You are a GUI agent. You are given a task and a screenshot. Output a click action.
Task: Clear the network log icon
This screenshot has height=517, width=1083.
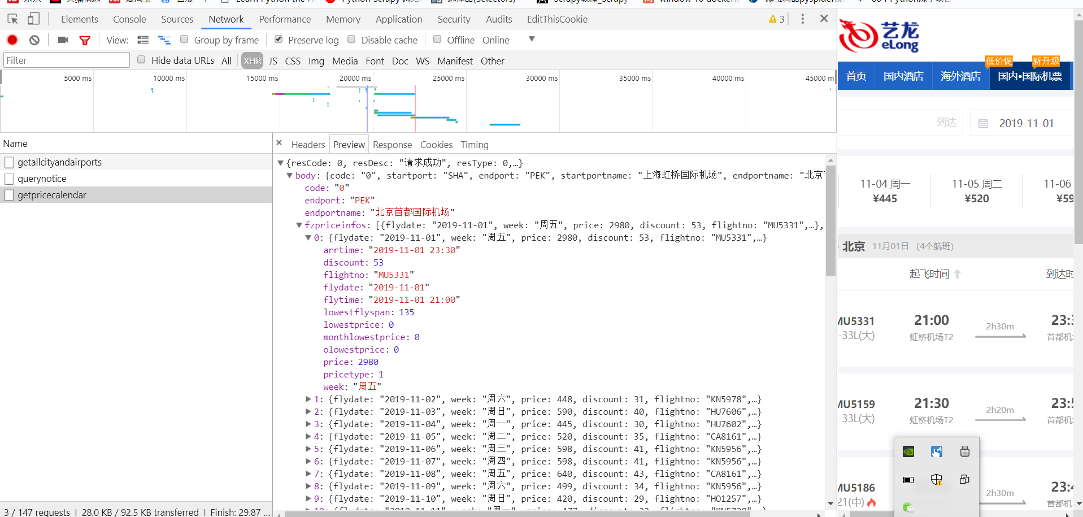[x=34, y=40]
